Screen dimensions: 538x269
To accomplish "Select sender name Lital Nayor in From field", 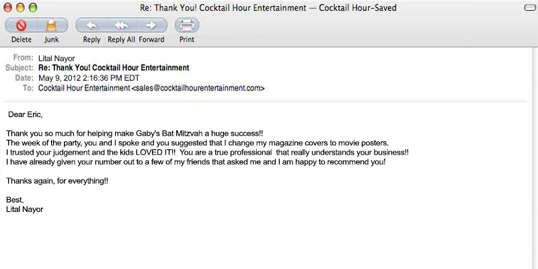I will click(56, 59).
